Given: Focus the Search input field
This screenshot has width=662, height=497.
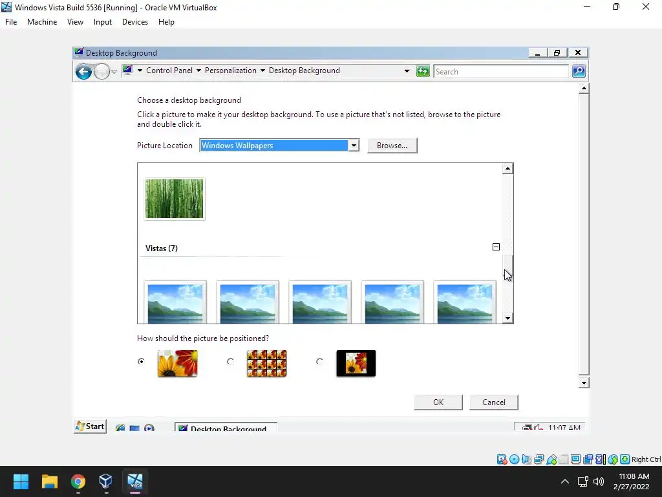Looking at the screenshot, I should (x=501, y=71).
